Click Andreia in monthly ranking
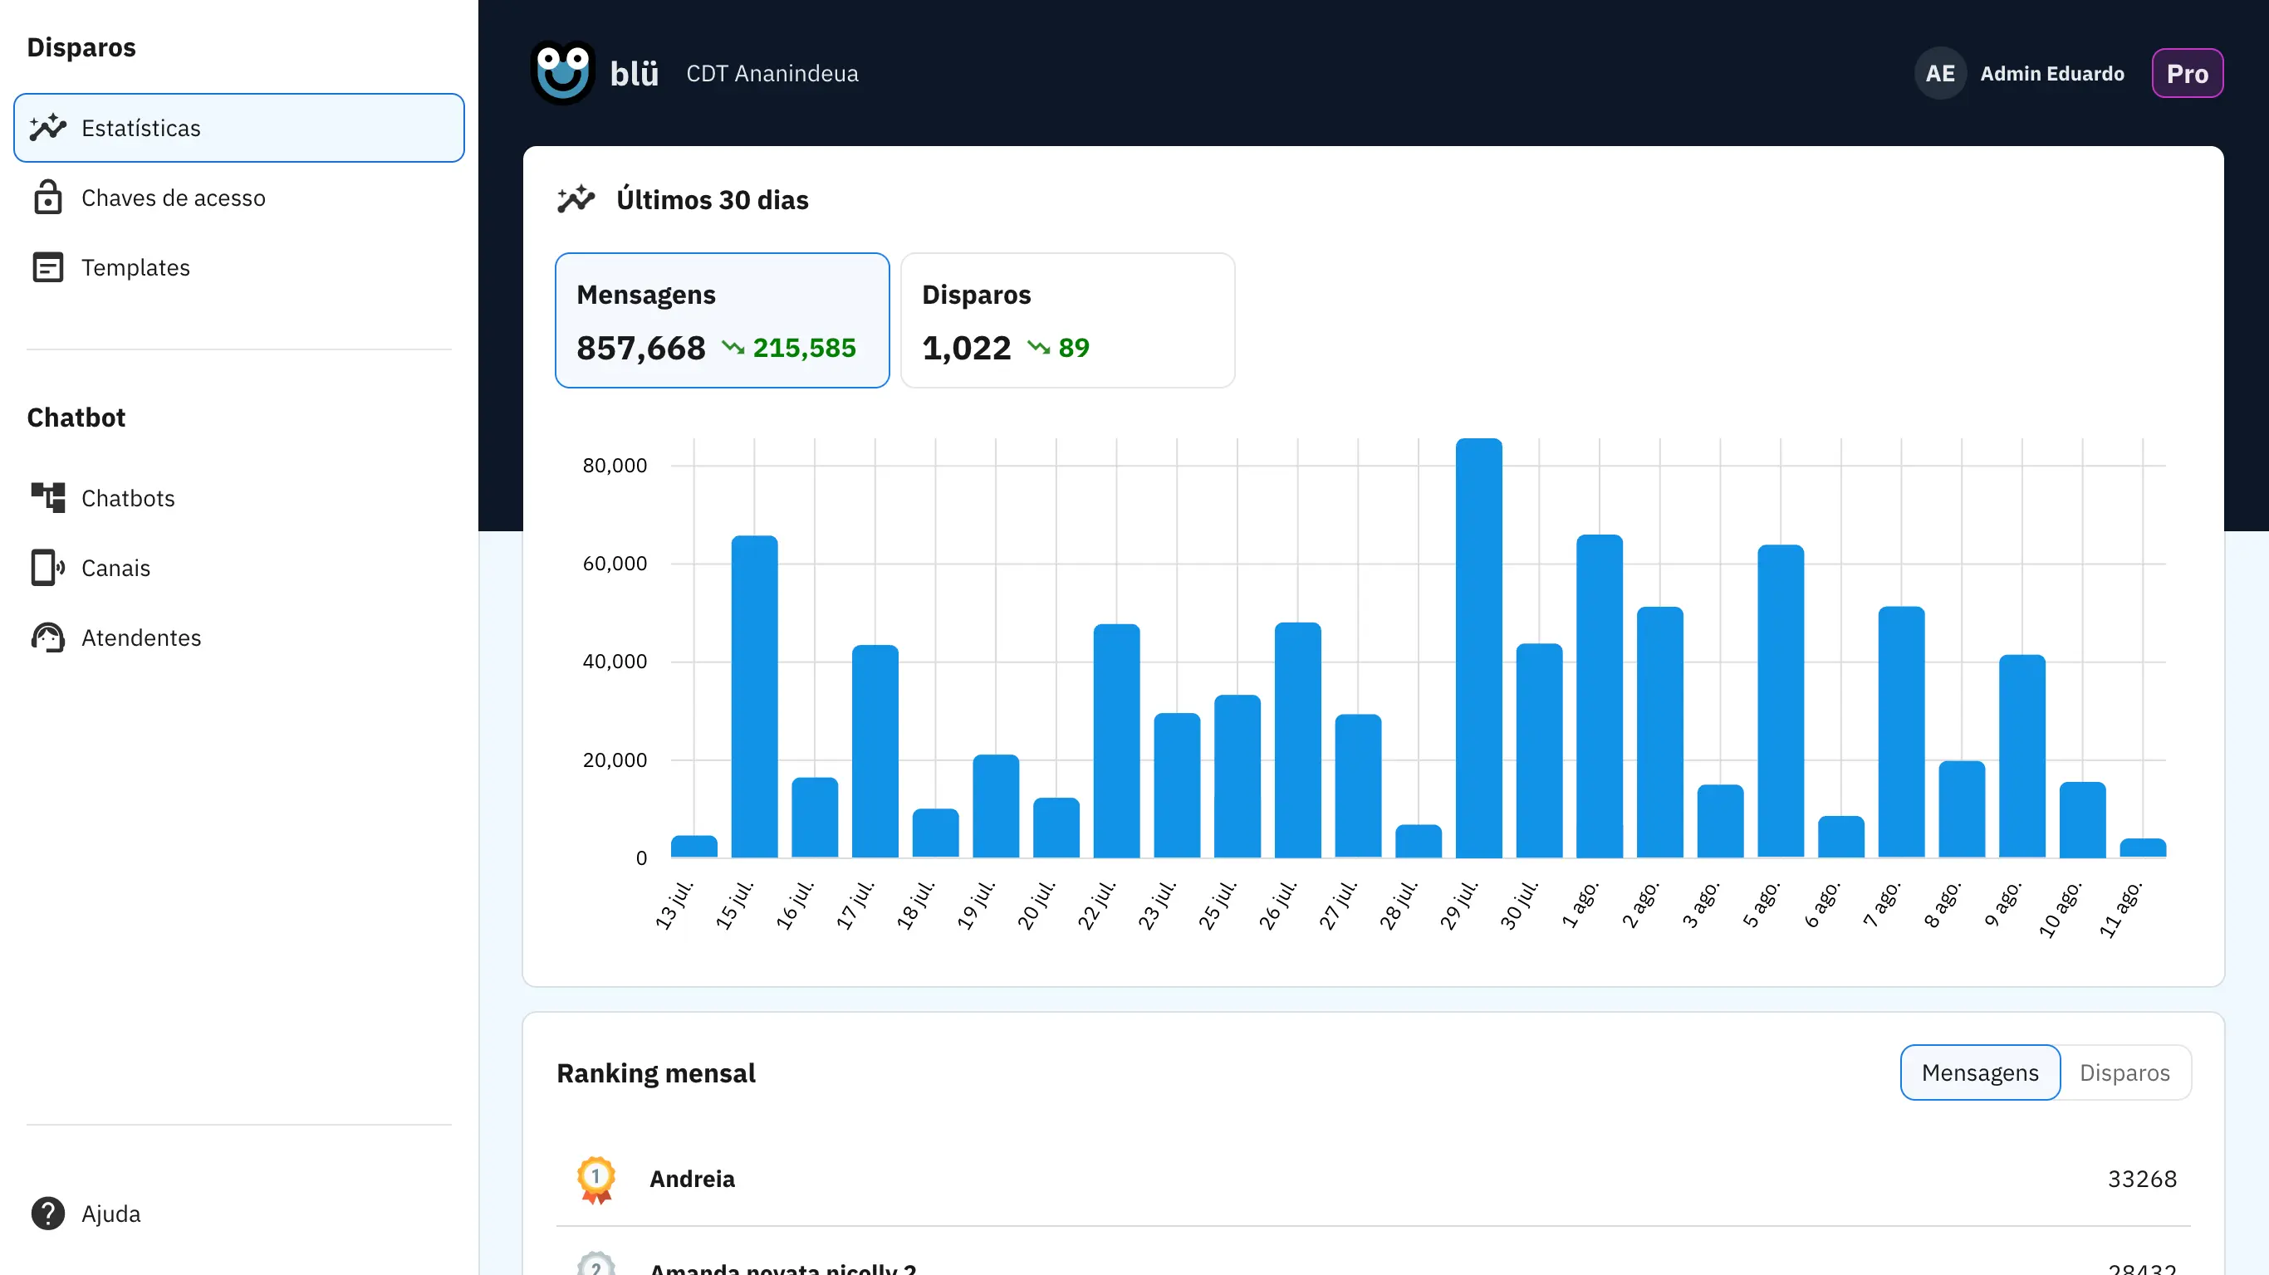This screenshot has width=2269, height=1275. (692, 1178)
